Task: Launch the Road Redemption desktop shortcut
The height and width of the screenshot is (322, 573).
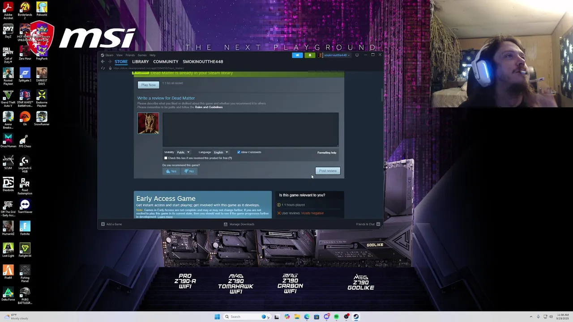Action: pyautogui.click(x=25, y=186)
